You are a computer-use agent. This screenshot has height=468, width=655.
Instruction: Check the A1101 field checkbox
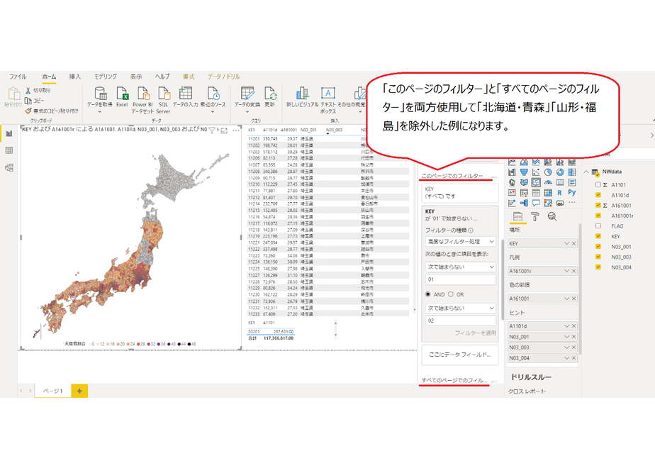[x=598, y=184]
